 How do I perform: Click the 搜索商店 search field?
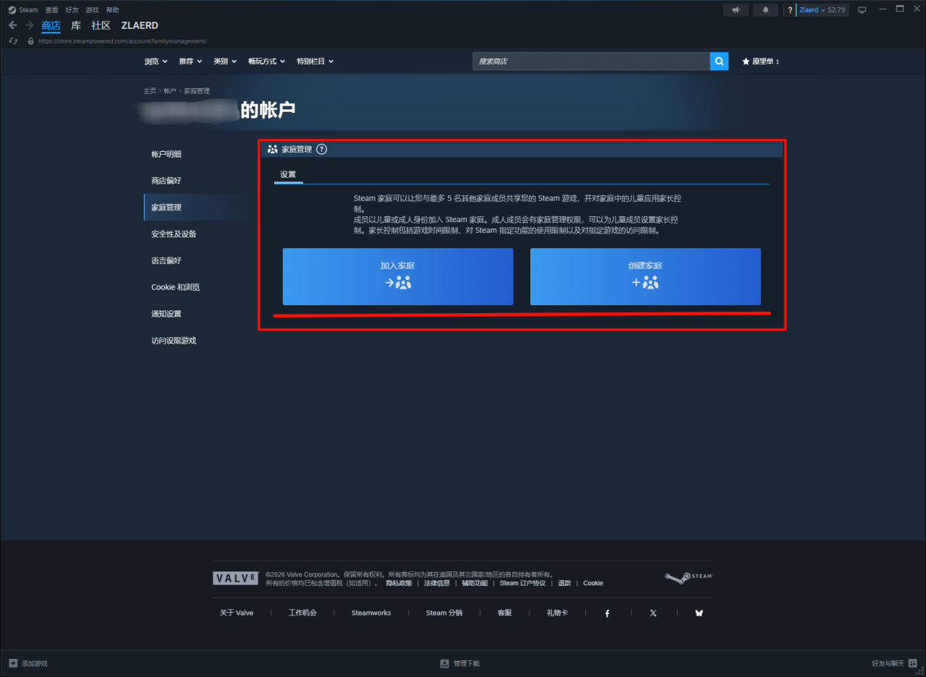(591, 61)
